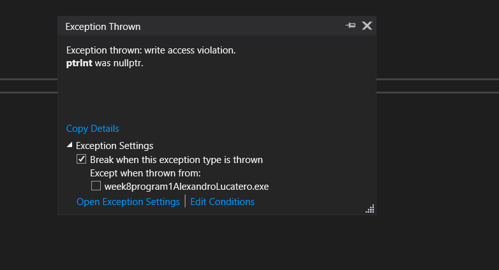The height and width of the screenshot is (270, 499).
Task: Select the Edit Conditions link
Action: [222, 202]
